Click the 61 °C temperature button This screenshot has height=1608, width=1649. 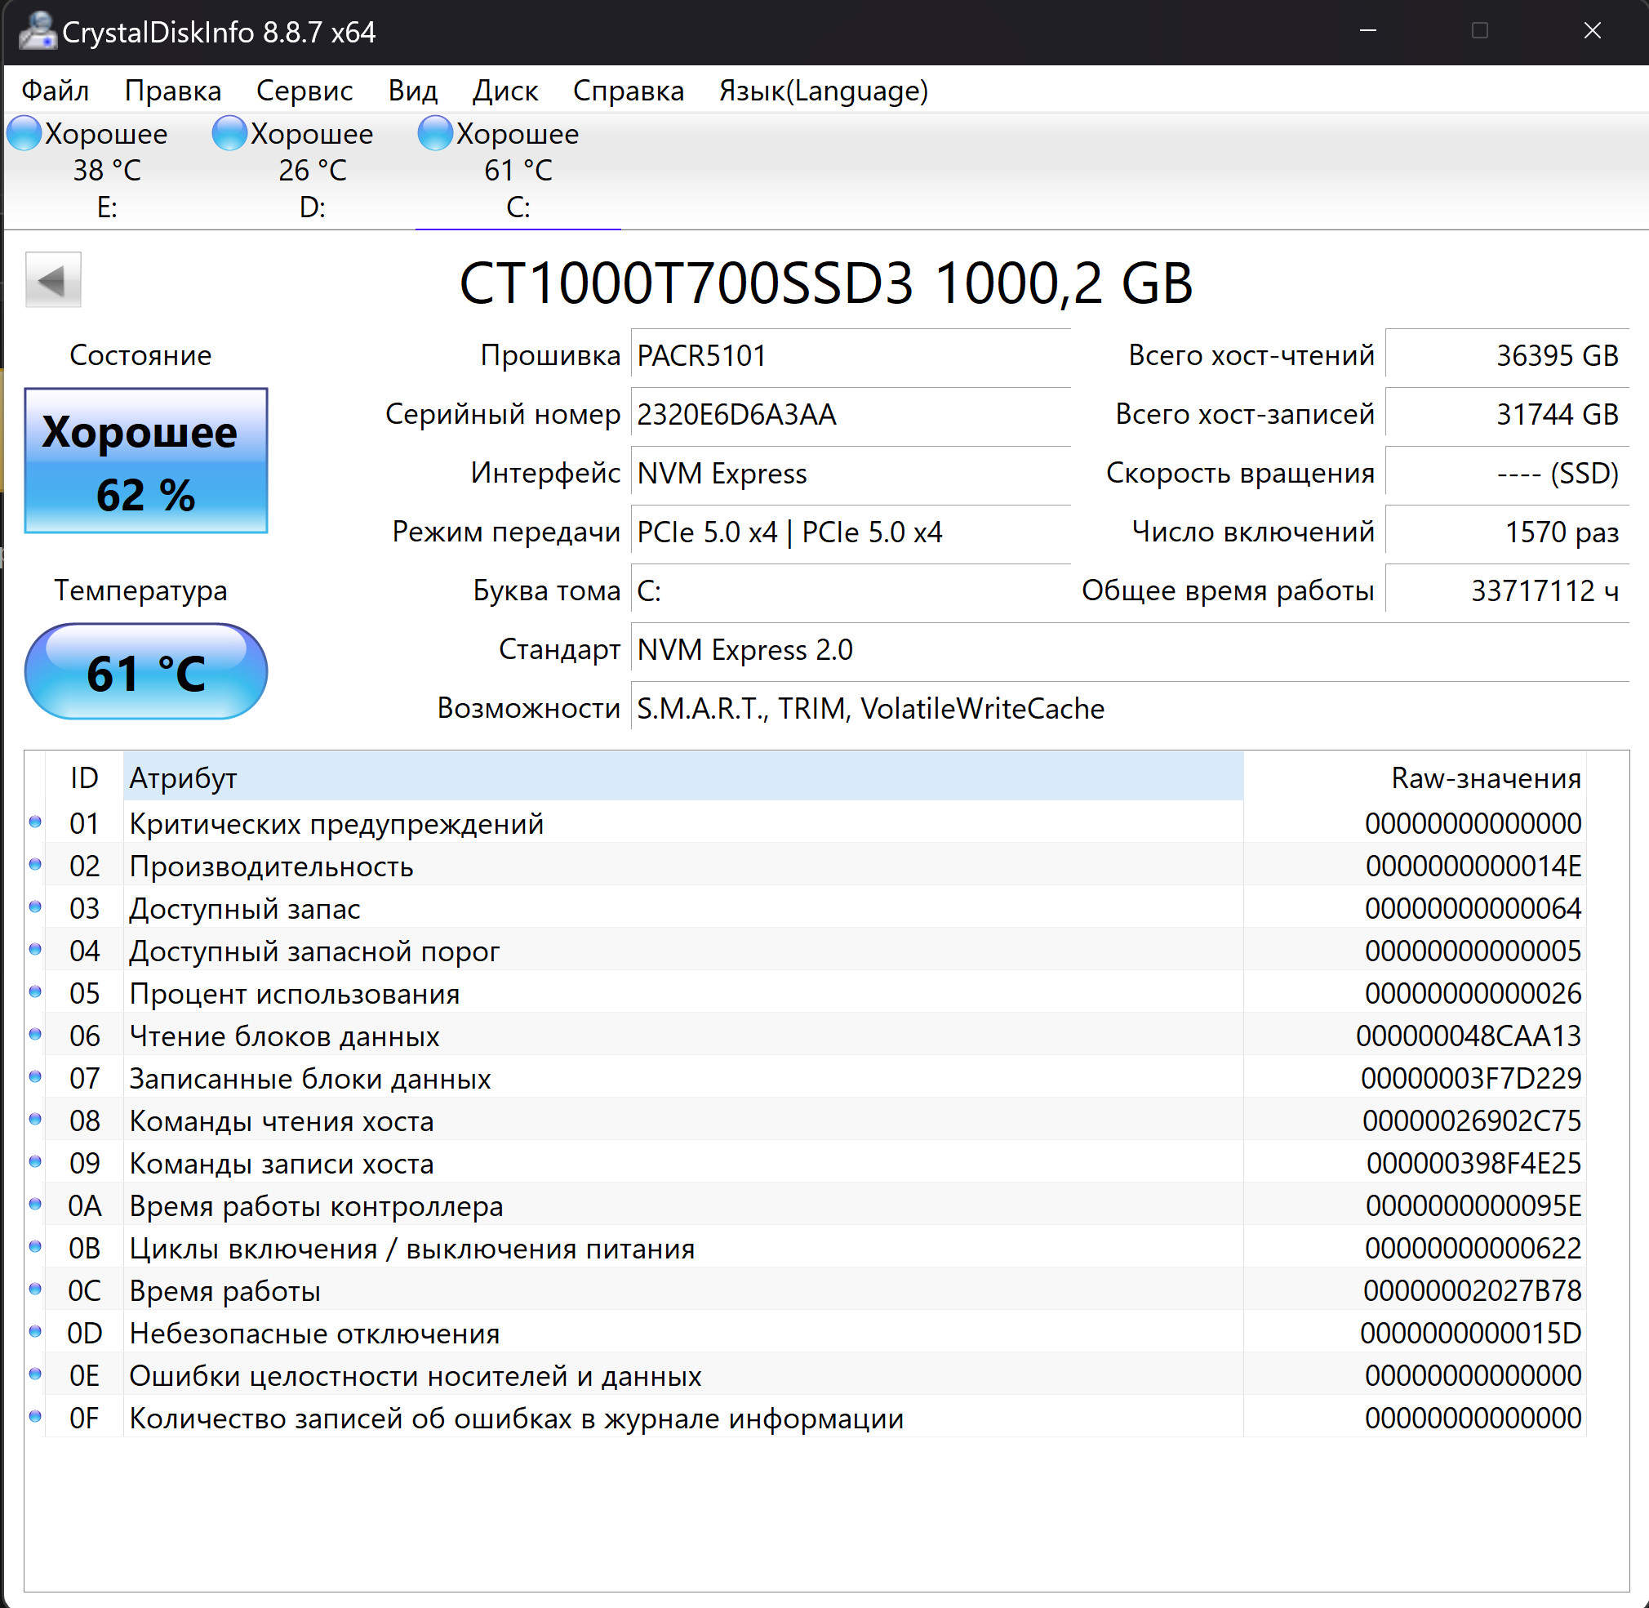(146, 671)
